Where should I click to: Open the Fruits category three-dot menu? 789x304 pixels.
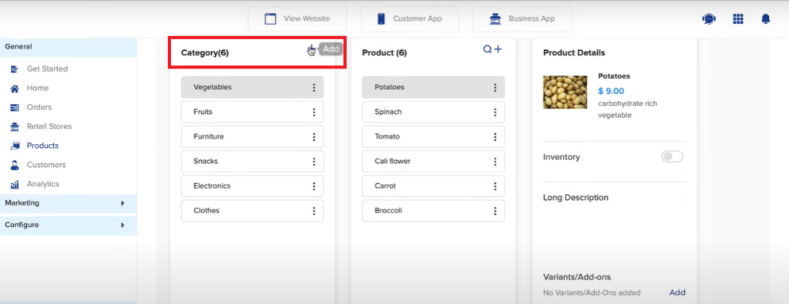pyautogui.click(x=314, y=112)
